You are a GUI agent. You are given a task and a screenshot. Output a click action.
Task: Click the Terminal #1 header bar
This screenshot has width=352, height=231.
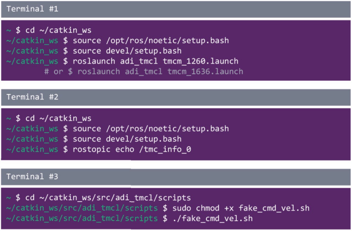pos(176,9)
